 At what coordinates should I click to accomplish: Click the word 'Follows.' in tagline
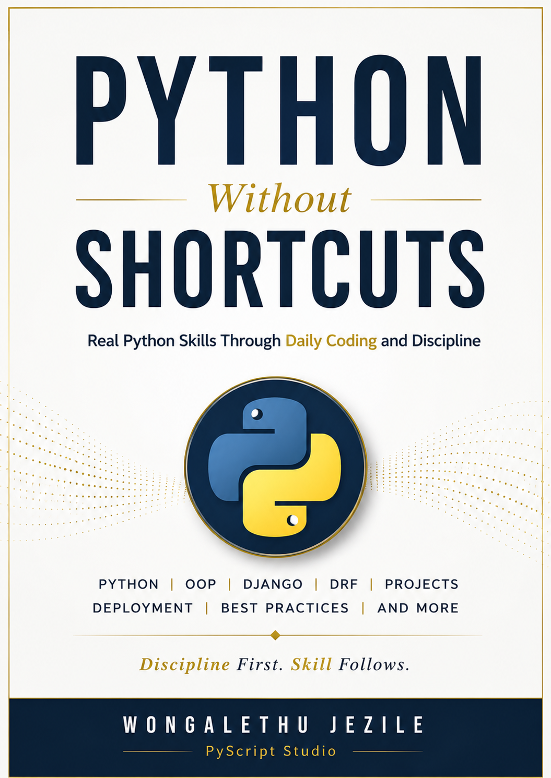(374, 664)
